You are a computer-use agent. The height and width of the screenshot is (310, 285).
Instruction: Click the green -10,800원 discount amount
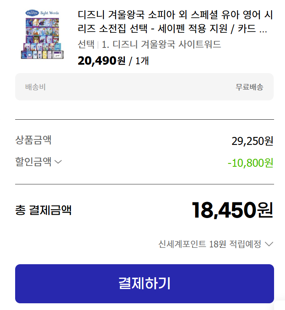250,163
